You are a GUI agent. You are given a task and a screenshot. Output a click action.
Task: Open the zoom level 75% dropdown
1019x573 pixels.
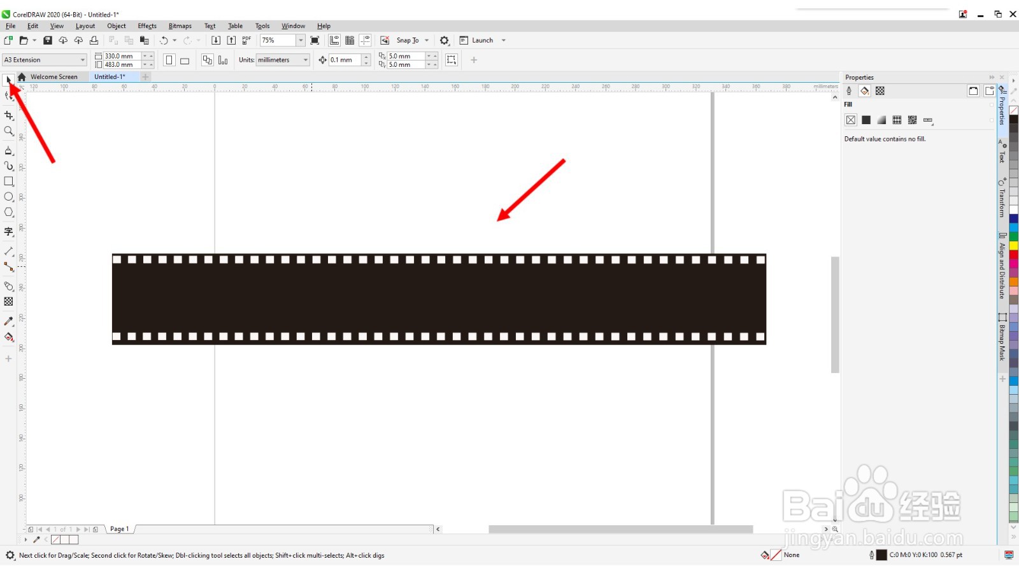point(301,40)
